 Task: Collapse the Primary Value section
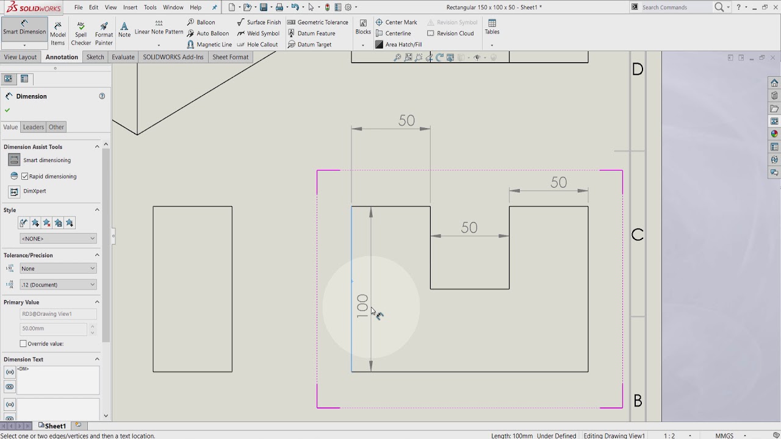(x=97, y=302)
